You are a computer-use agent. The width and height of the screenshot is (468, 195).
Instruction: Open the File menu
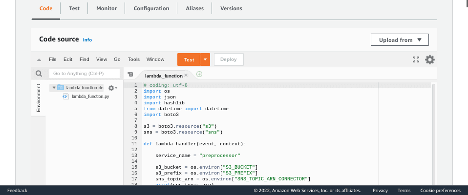pos(53,59)
